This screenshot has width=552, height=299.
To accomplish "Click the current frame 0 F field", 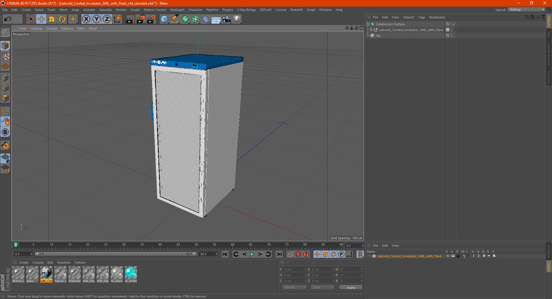I will pos(23,254).
